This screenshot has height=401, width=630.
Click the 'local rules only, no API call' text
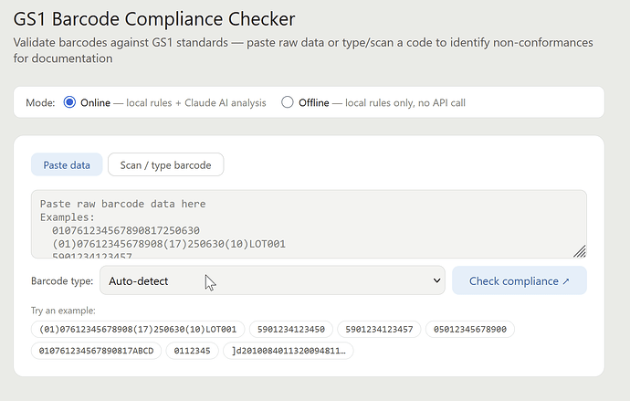(405, 103)
